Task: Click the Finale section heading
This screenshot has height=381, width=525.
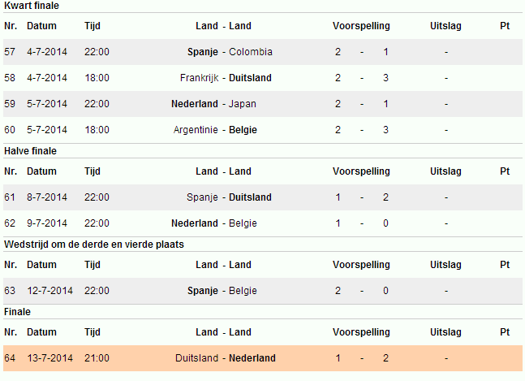Action: pyautogui.click(x=17, y=312)
